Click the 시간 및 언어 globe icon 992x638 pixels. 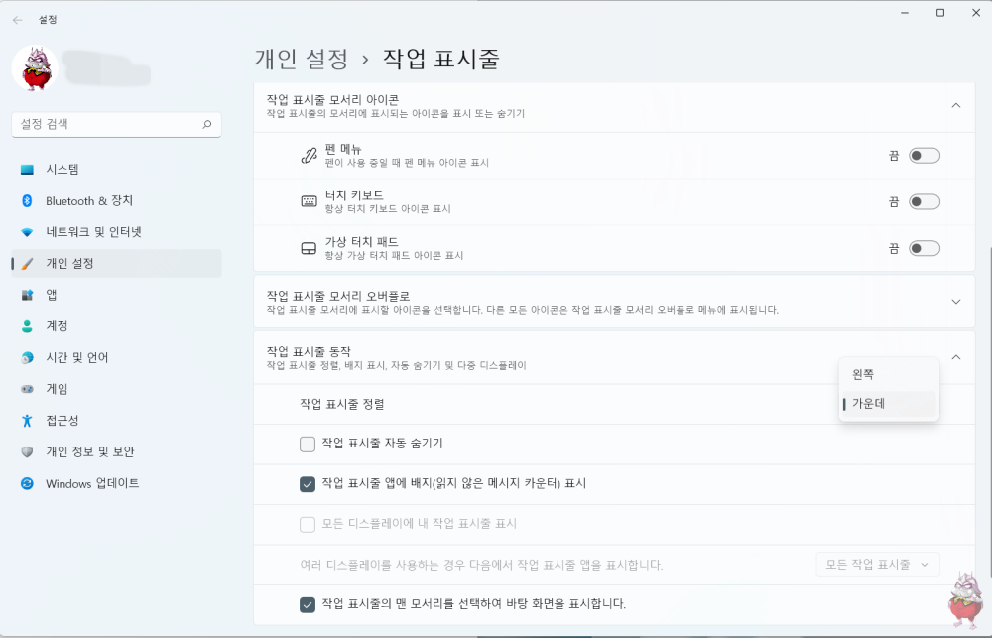27,357
